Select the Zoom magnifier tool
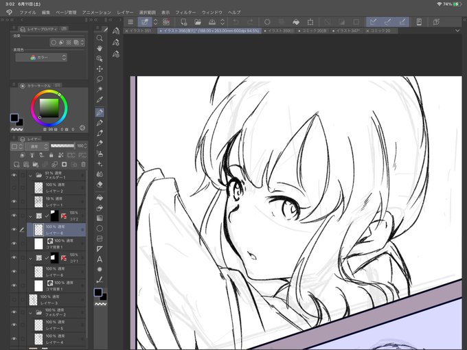Screen dimensions: 467x350 (x=100, y=38)
